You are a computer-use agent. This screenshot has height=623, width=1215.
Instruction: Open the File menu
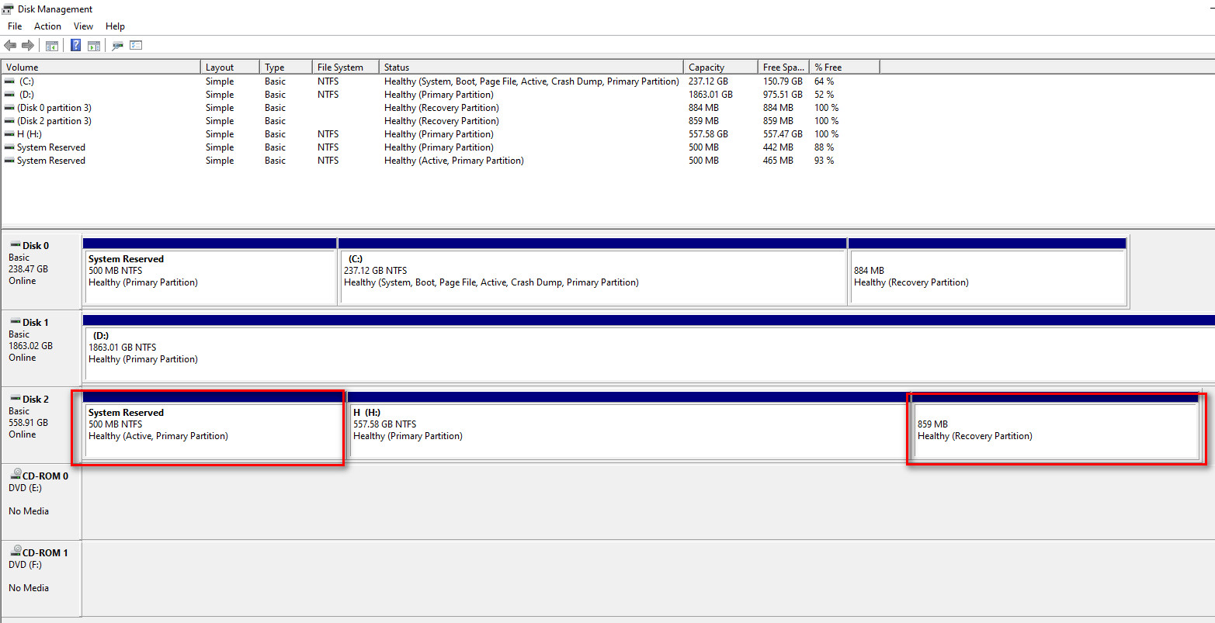15,26
